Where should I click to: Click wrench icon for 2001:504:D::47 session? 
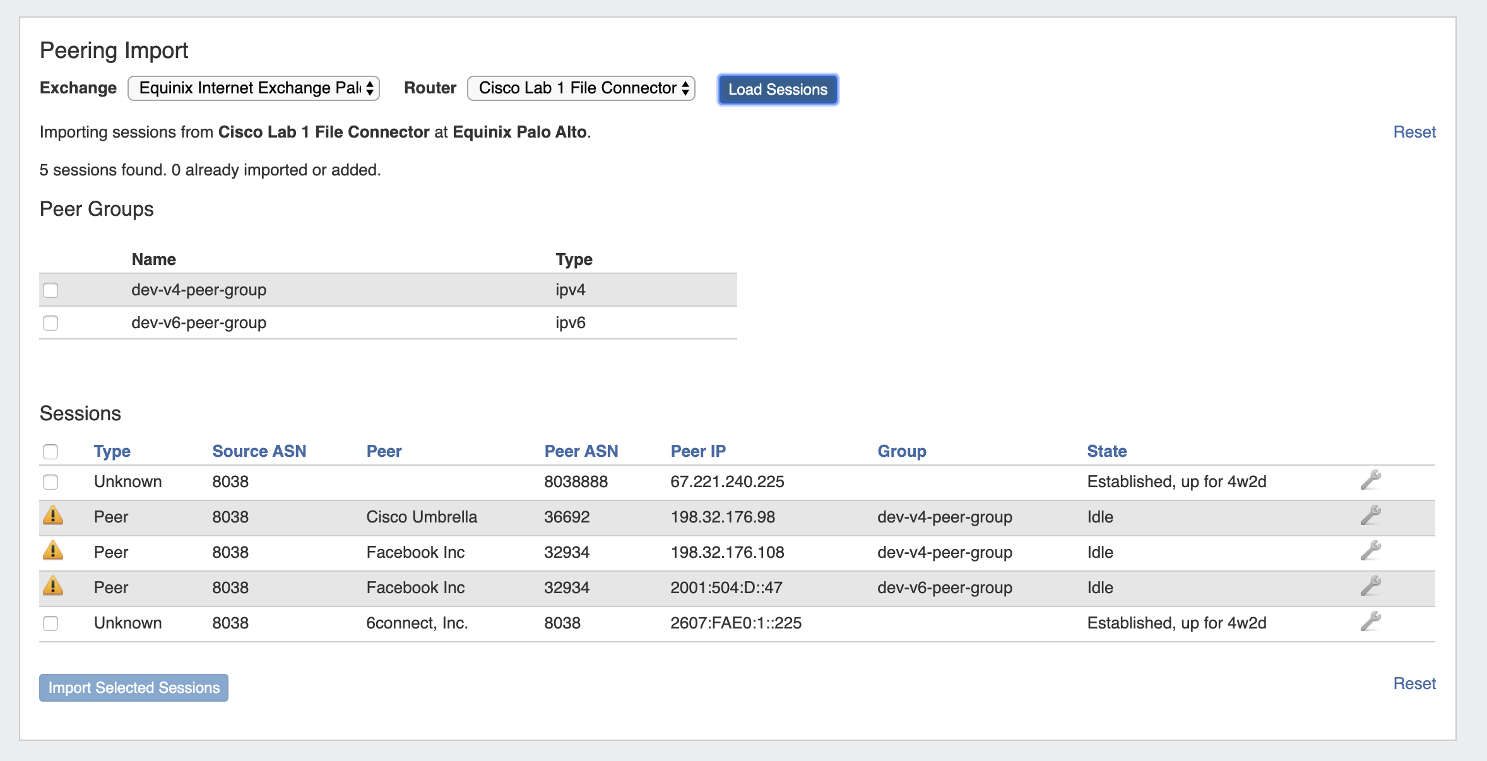pyautogui.click(x=1370, y=586)
